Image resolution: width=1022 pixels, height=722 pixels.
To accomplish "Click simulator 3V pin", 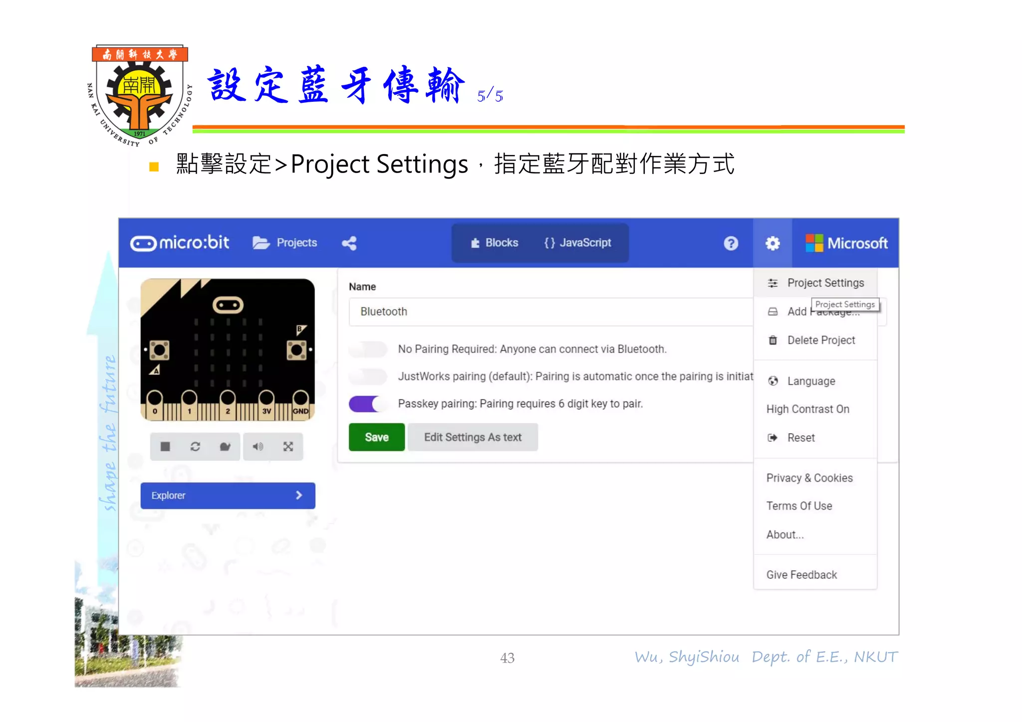I will (266, 404).
